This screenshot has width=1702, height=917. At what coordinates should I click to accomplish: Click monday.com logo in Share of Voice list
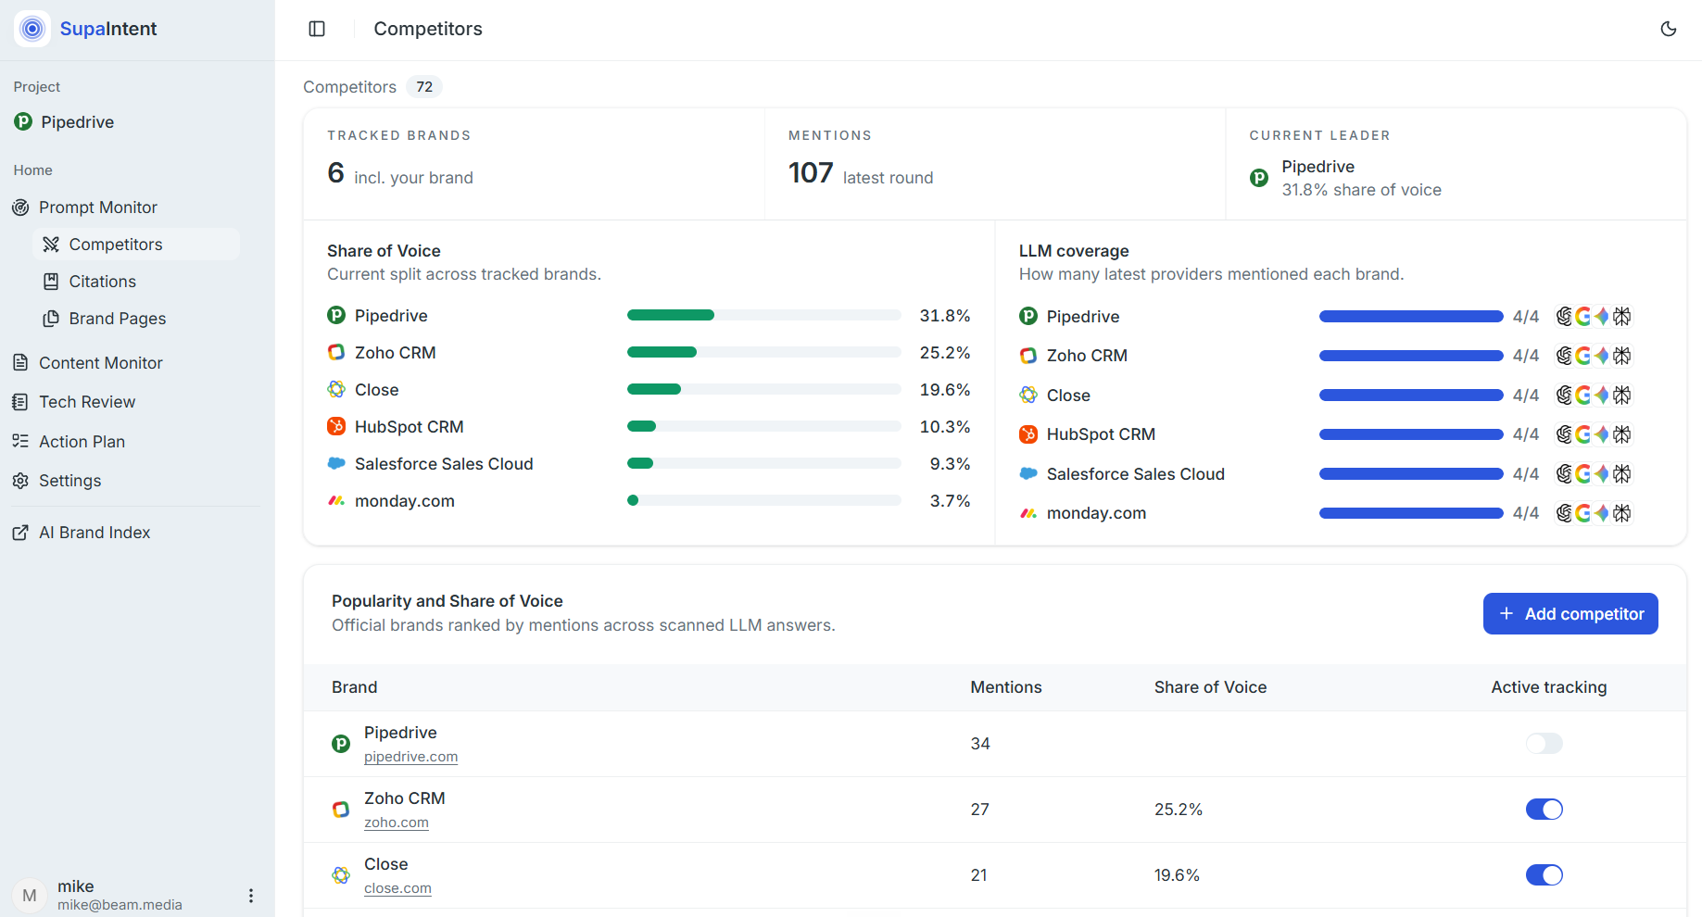[x=336, y=501]
